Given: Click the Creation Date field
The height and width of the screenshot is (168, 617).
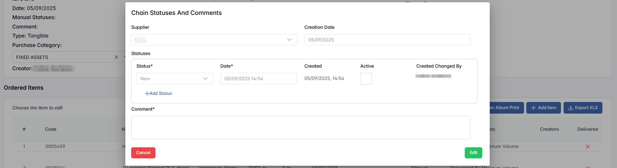Looking at the screenshot, I should pos(387,40).
